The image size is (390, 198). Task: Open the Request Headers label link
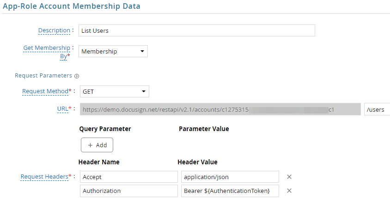pyautogui.click(x=44, y=177)
